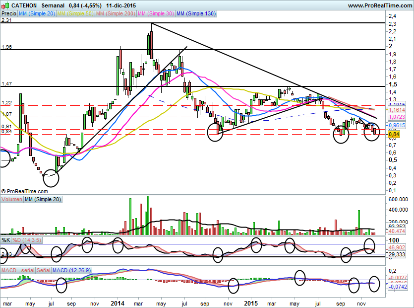Select MM (Simple 20) in the price panel
This screenshot has width=414, height=308.
pos(37,14)
